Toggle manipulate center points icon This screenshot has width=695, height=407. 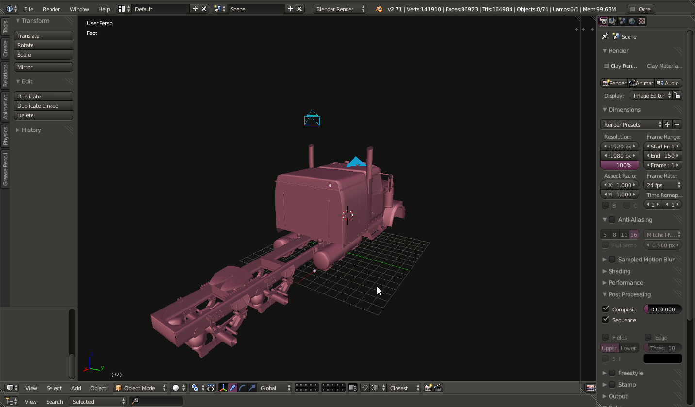(211, 388)
